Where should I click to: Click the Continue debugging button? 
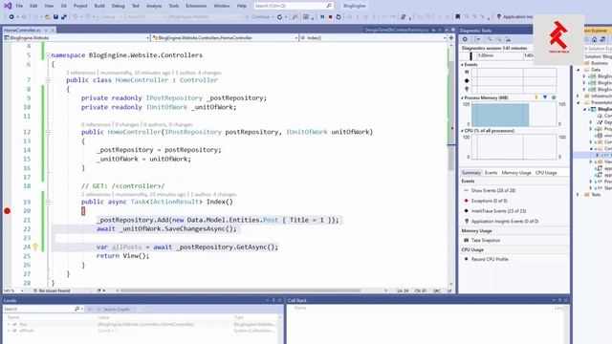pyautogui.click(x=258, y=17)
